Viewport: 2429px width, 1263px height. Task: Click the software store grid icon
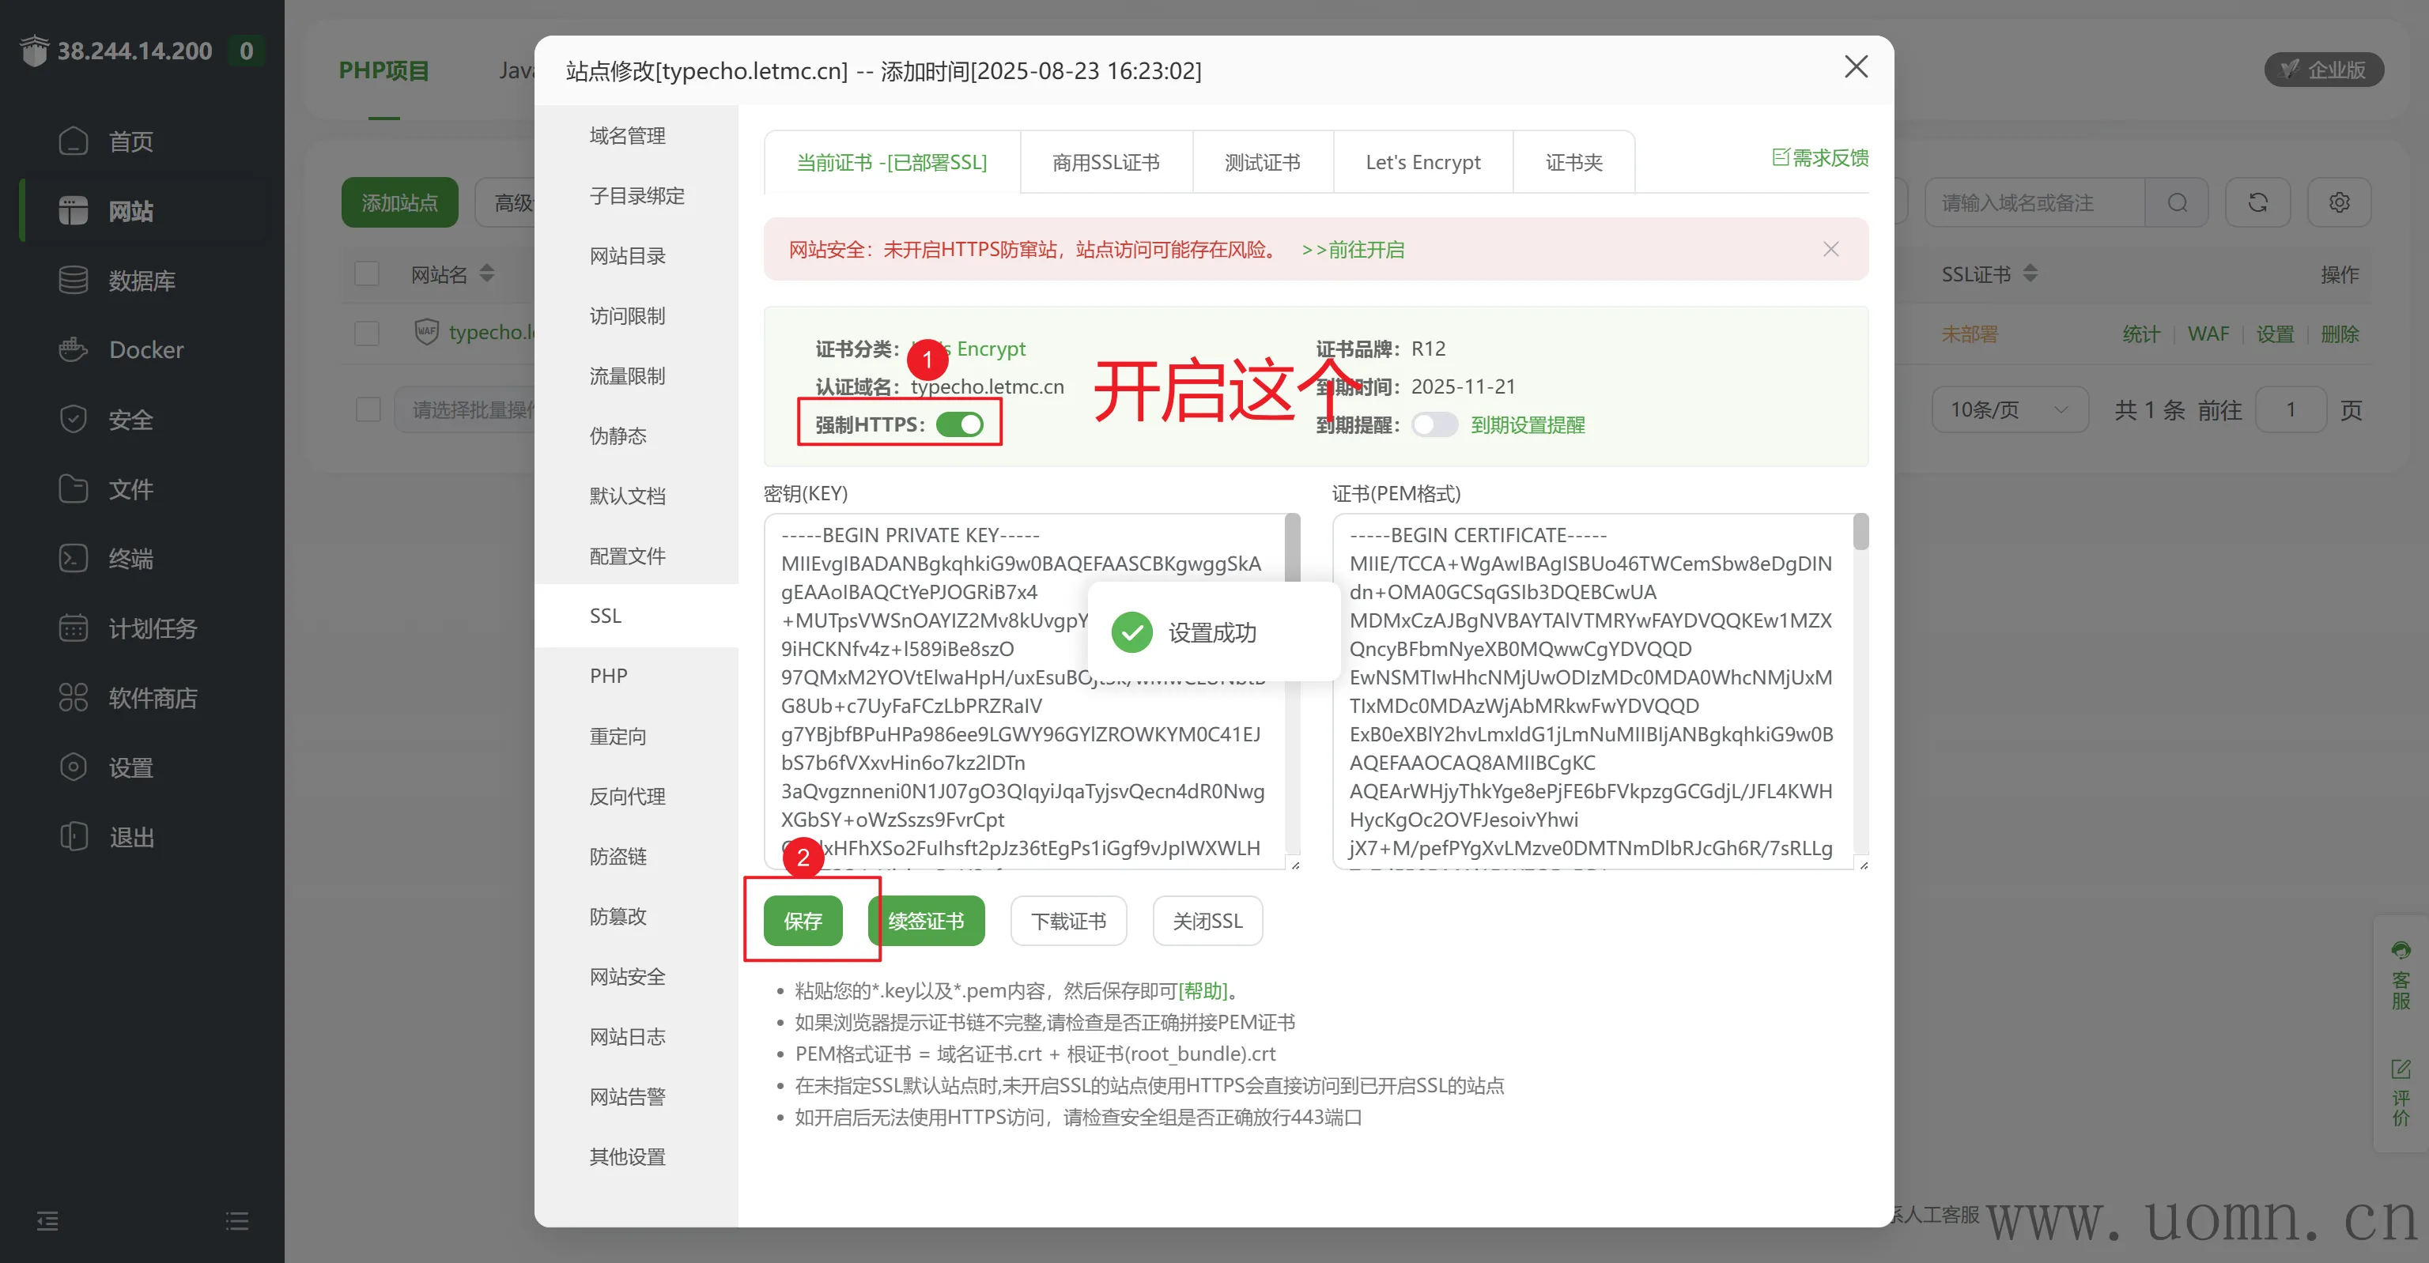click(x=73, y=697)
